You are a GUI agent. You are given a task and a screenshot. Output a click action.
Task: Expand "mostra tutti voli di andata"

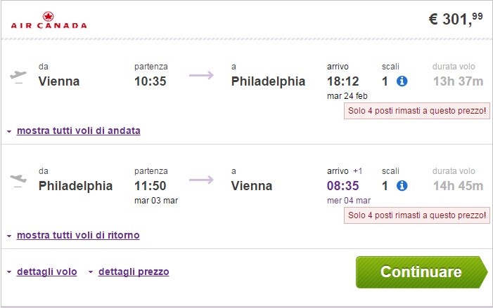pyautogui.click(x=78, y=130)
